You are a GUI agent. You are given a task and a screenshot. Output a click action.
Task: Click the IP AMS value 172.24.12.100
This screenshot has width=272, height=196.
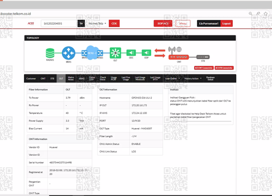coord(139,113)
